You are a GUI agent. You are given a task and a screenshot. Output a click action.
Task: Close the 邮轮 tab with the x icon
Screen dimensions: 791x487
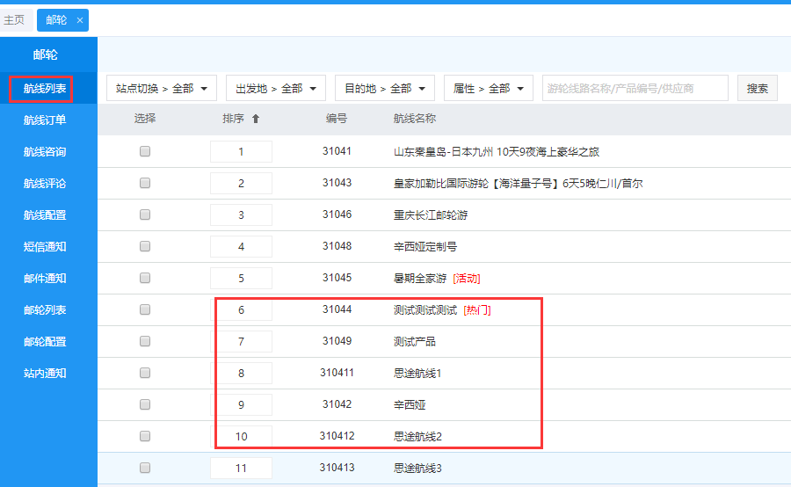click(79, 19)
